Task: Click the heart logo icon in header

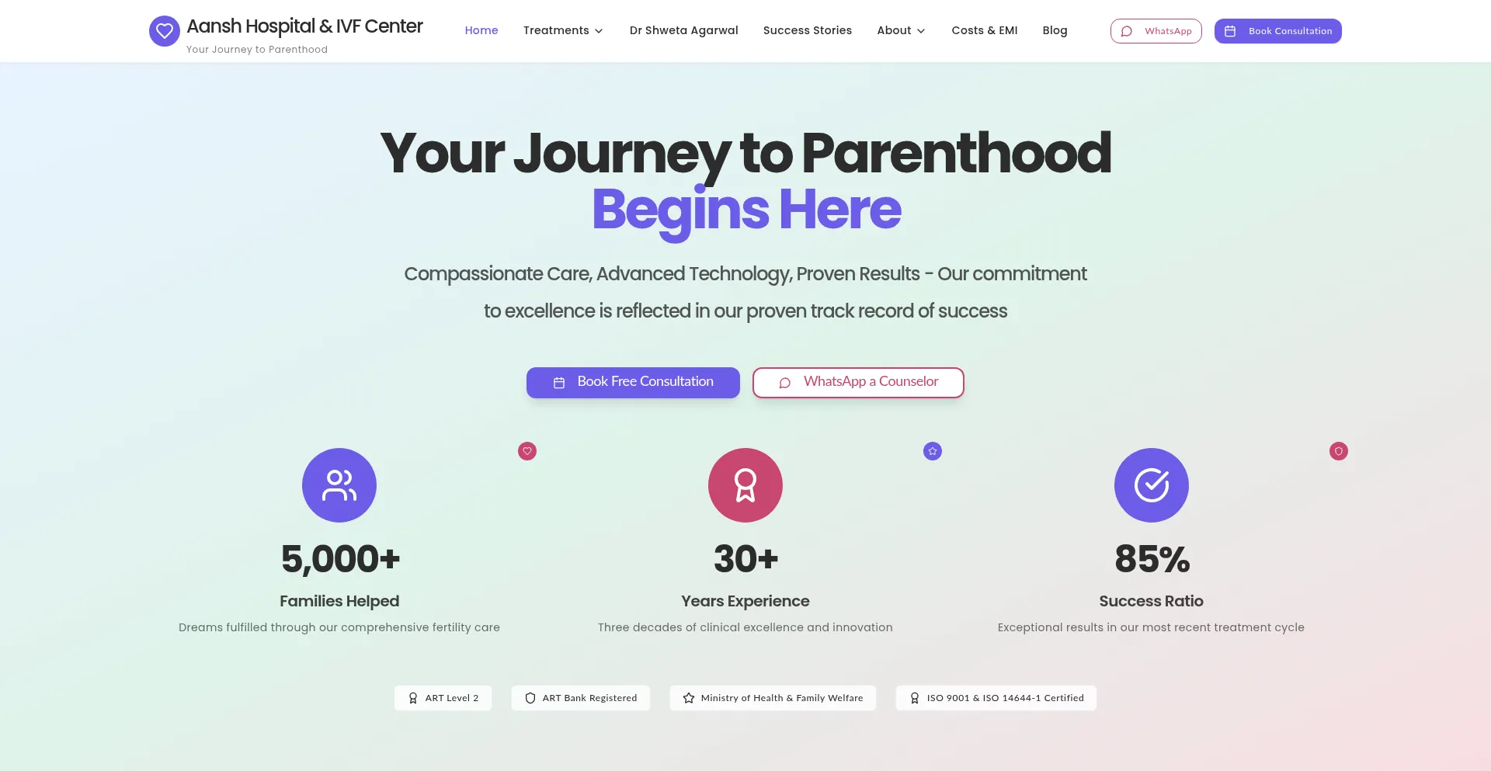Action: tap(164, 31)
